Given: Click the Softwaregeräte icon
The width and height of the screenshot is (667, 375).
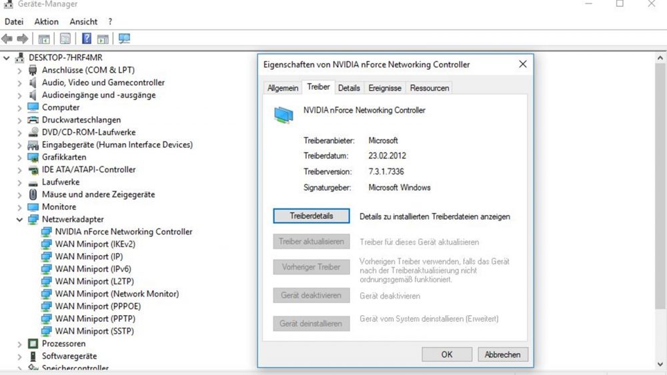Looking at the screenshot, I should 33,356.
